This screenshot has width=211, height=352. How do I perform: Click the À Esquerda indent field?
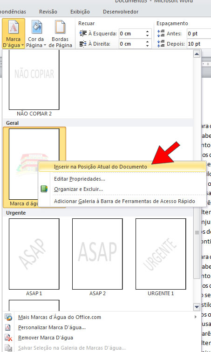[x=132, y=34]
